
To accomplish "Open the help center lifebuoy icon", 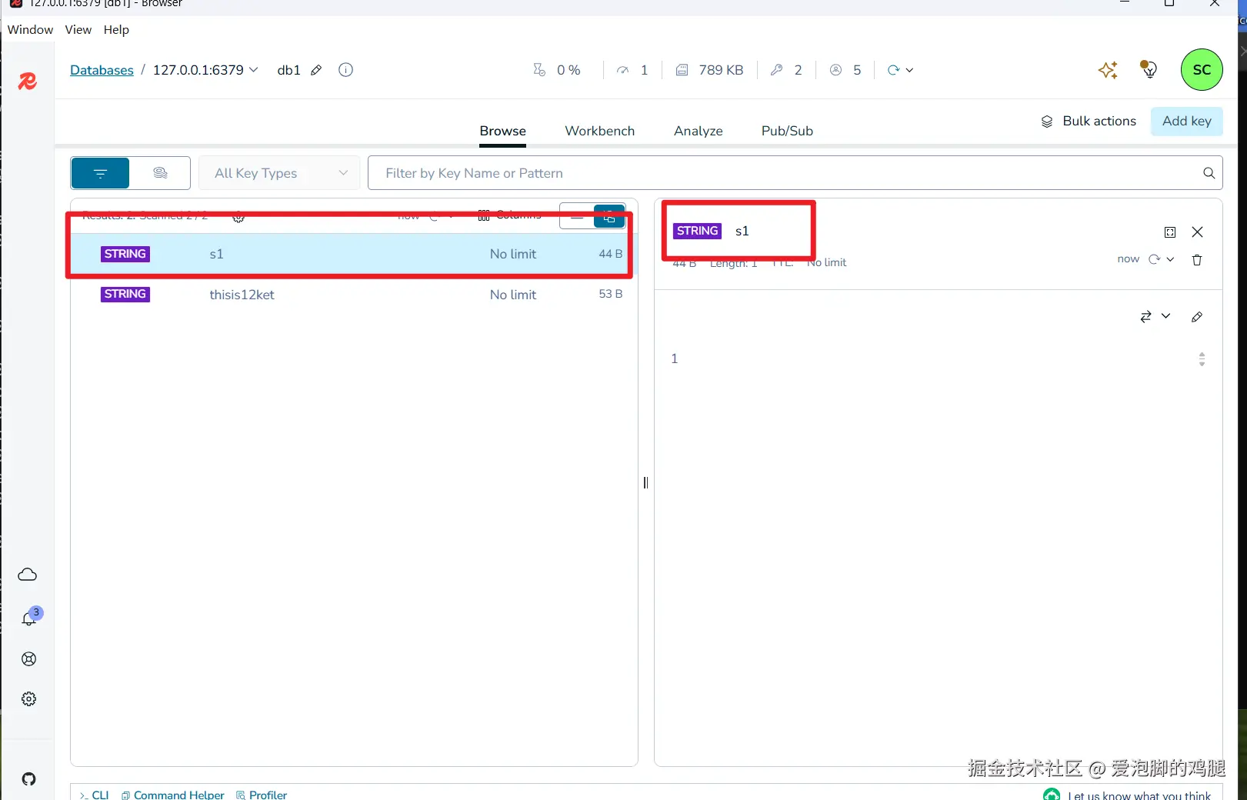I will (x=29, y=658).
